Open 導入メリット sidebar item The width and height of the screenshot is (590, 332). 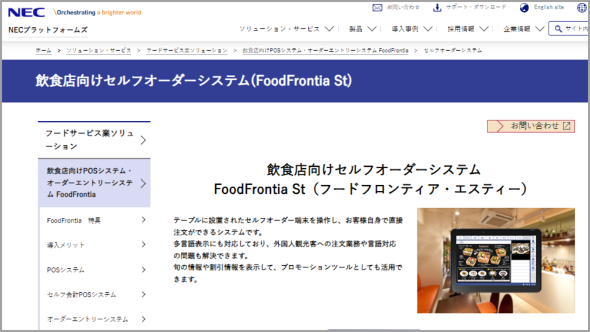click(x=66, y=245)
